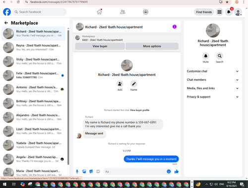The image size is (248, 188).
Task: Open the Facebook menu grid icon
Action: (x=219, y=12)
